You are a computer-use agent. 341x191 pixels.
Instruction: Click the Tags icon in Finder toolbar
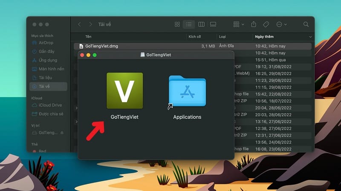pyautogui.click(x=266, y=25)
